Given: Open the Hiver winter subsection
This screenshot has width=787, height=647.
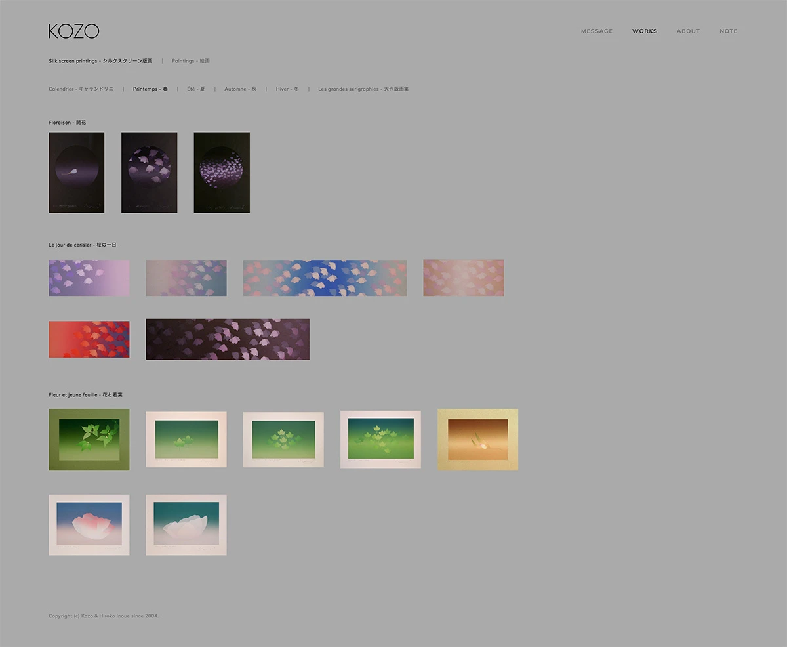Looking at the screenshot, I should pyautogui.click(x=287, y=89).
